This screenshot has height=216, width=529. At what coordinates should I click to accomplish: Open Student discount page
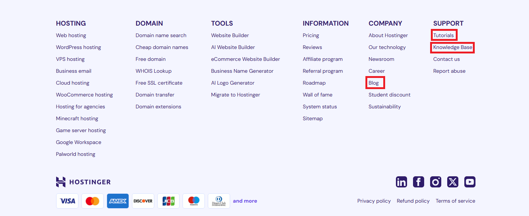tap(390, 95)
